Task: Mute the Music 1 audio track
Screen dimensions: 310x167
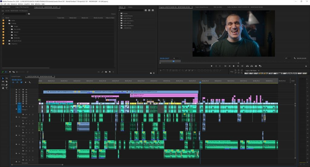Action: (26, 142)
